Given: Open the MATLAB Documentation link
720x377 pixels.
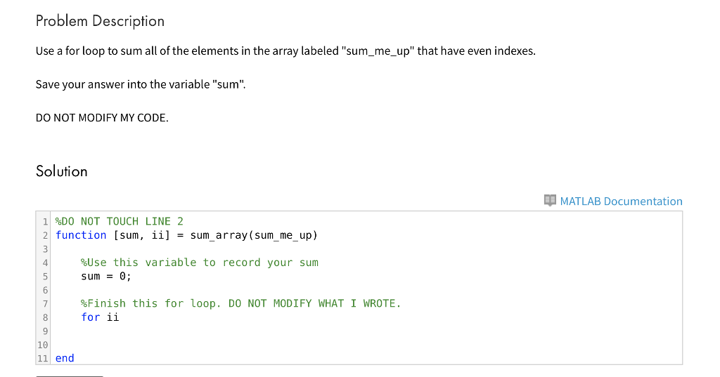Looking at the screenshot, I should [x=621, y=201].
